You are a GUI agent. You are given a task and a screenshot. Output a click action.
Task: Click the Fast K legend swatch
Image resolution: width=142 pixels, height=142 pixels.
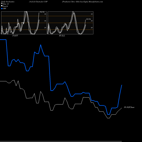coord(2,6)
